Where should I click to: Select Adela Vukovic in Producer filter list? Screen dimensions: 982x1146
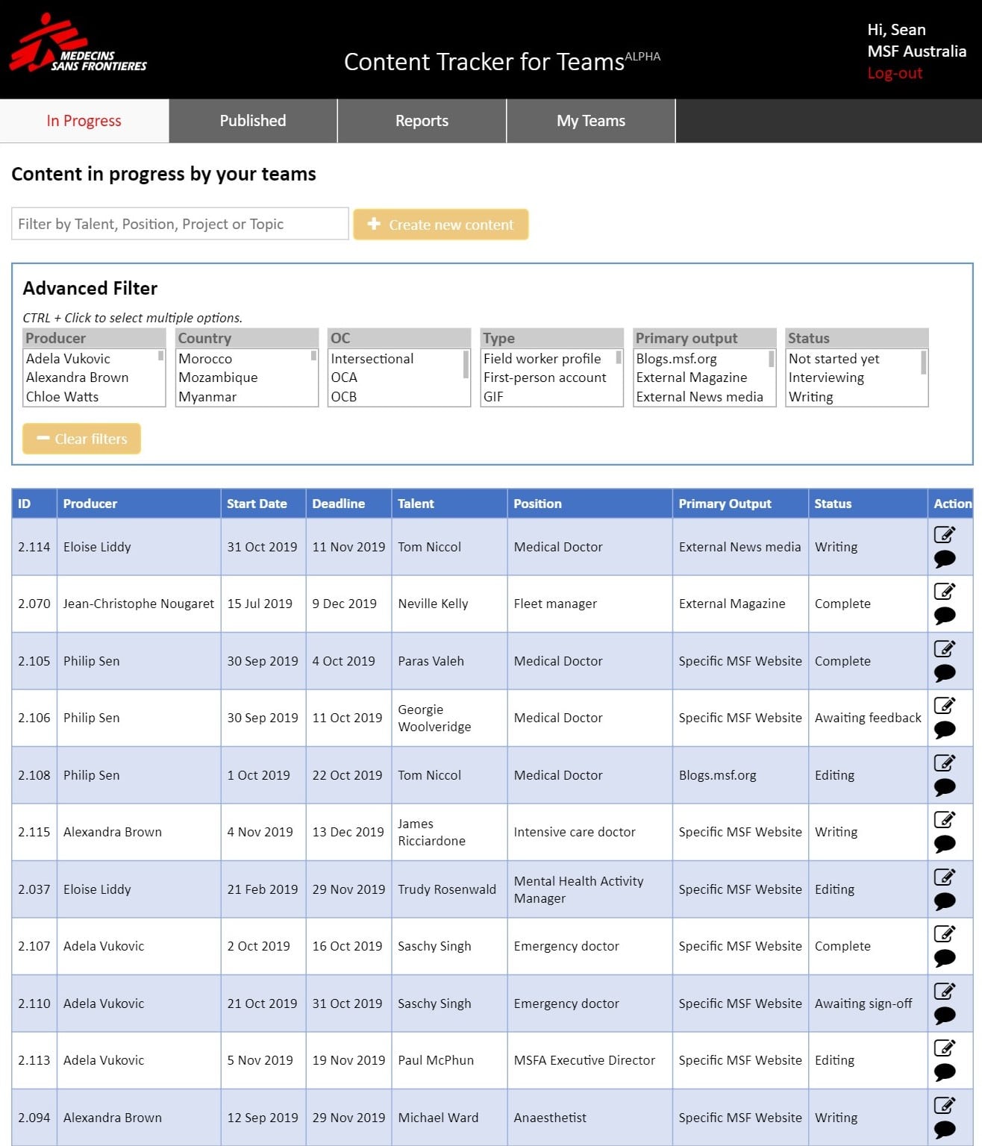click(68, 359)
